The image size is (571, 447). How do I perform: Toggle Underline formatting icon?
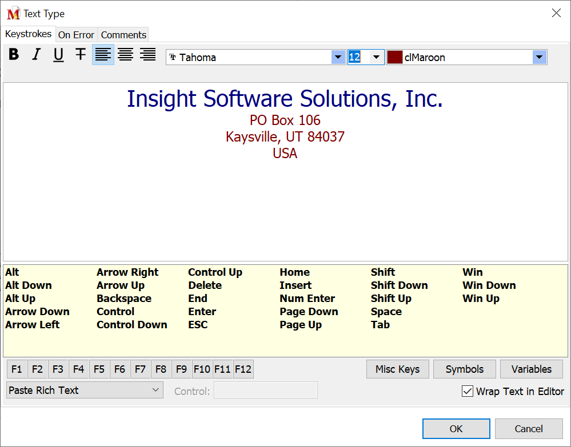[58, 55]
